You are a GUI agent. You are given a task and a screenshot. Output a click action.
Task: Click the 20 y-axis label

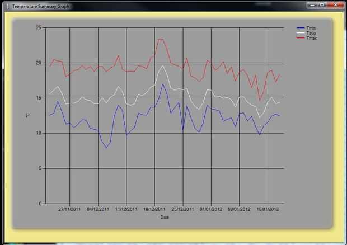[39, 63]
